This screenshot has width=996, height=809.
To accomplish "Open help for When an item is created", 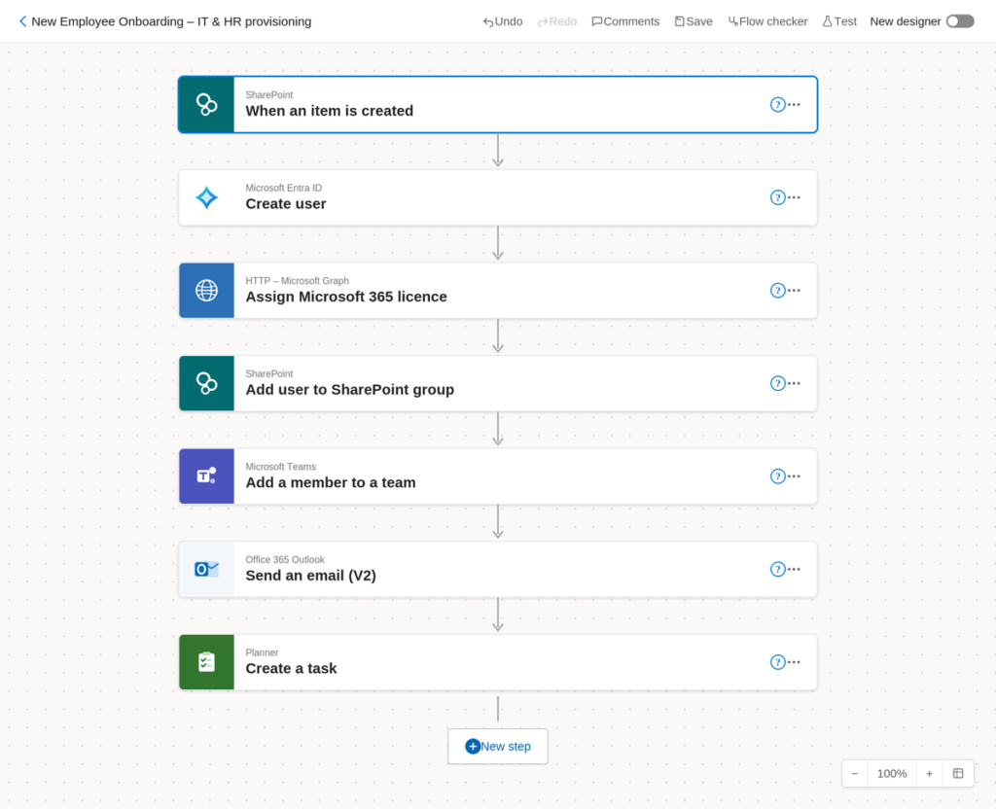I will [777, 105].
